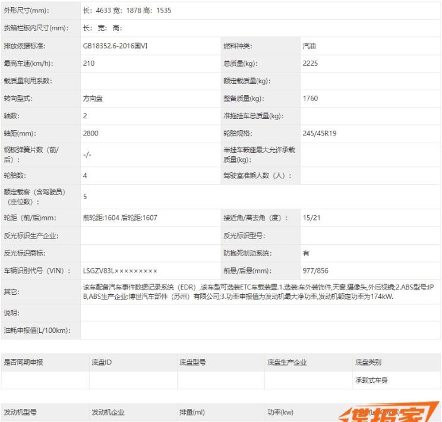
Task: Click the 转向型式 label
Action: click(x=18, y=99)
